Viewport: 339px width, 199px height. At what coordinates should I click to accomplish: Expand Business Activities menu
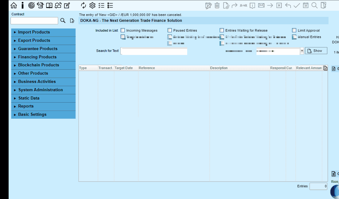pos(43,82)
